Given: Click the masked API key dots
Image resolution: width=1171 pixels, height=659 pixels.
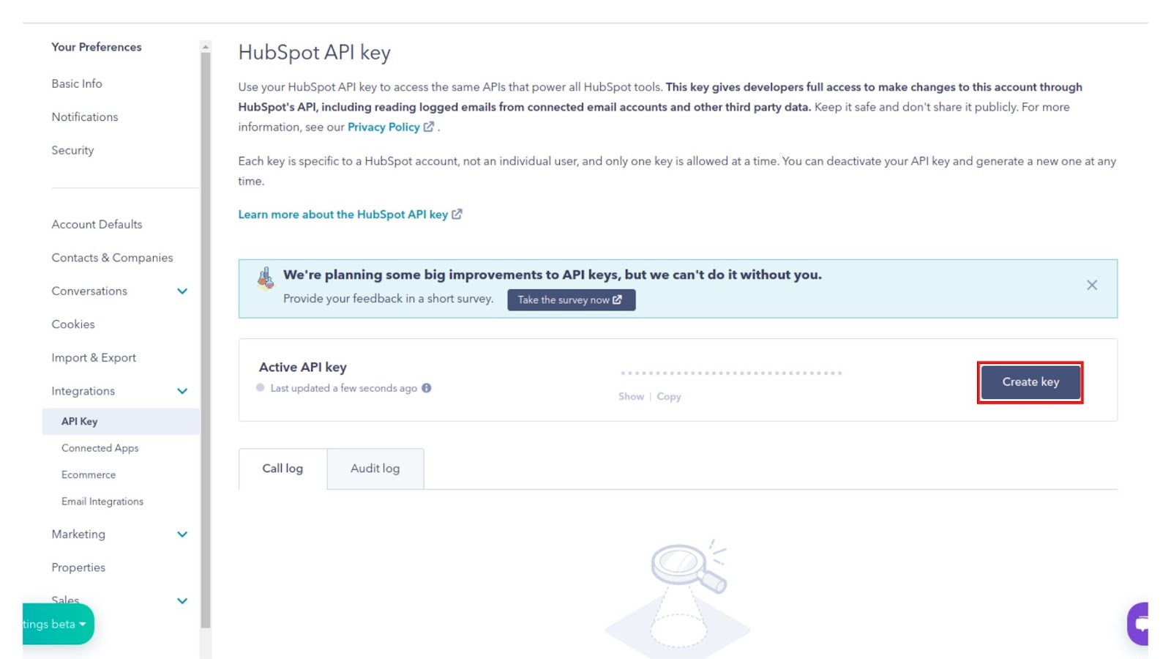Looking at the screenshot, I should click(731, 373).
